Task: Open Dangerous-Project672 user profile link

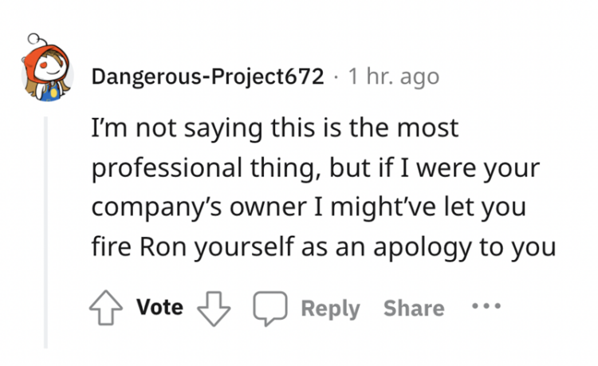Action: click(x=207, y=77)
